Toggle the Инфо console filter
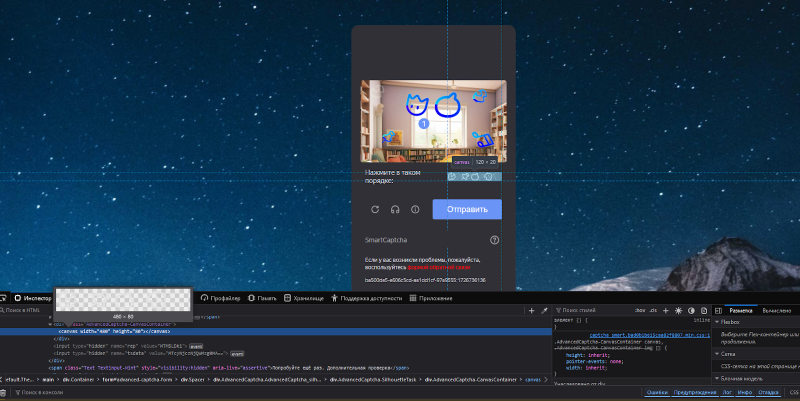The image size is (800, 401). tap(744, 392)
